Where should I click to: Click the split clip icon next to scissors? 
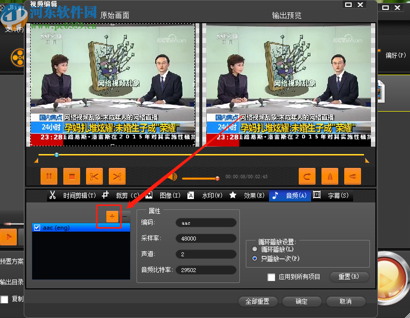click(x=118, y=176)
